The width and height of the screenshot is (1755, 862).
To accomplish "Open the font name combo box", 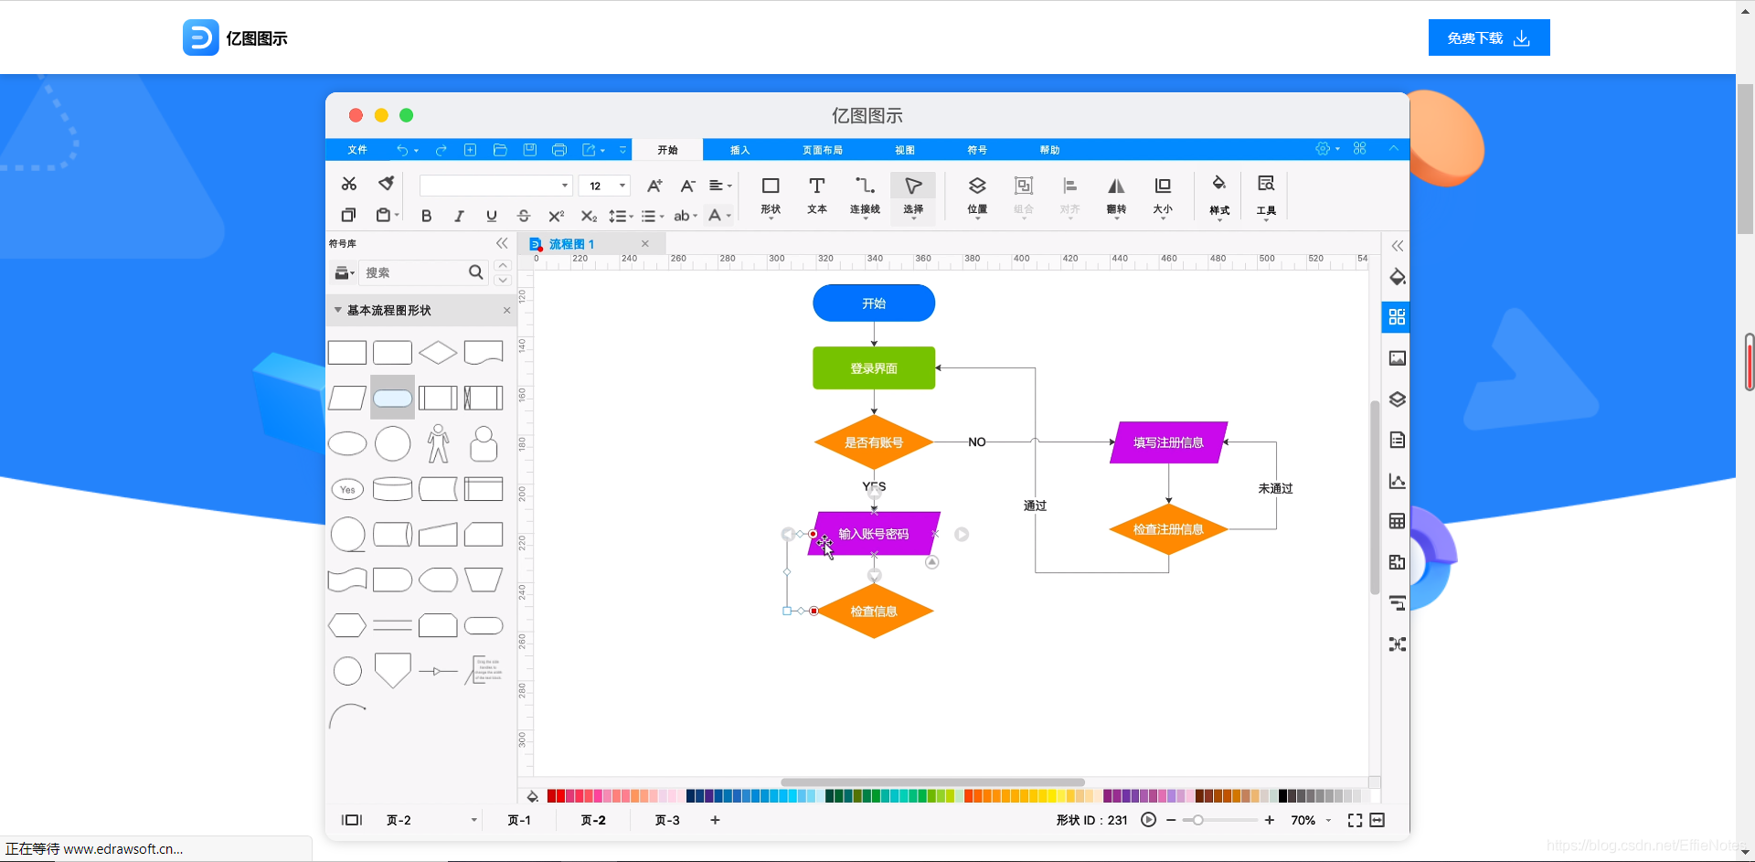I will (495, 186).
